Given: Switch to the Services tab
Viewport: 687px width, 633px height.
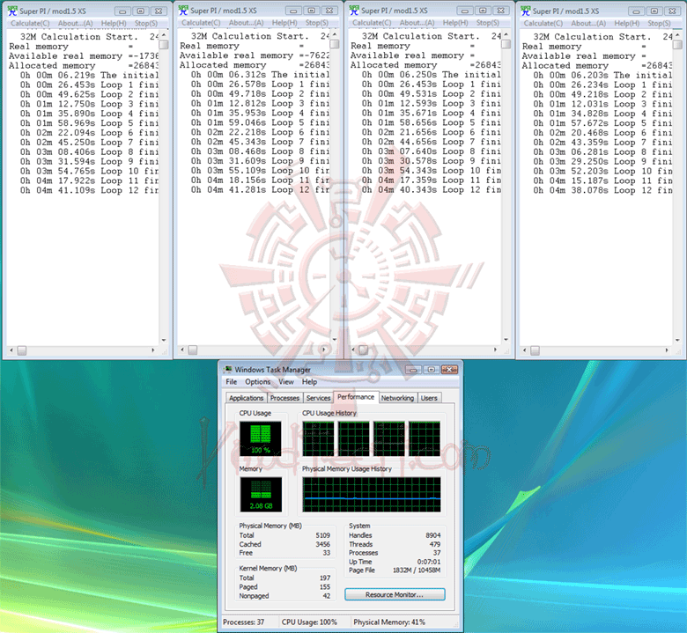Looking at the screenshot, I should [x=319, y=398].
